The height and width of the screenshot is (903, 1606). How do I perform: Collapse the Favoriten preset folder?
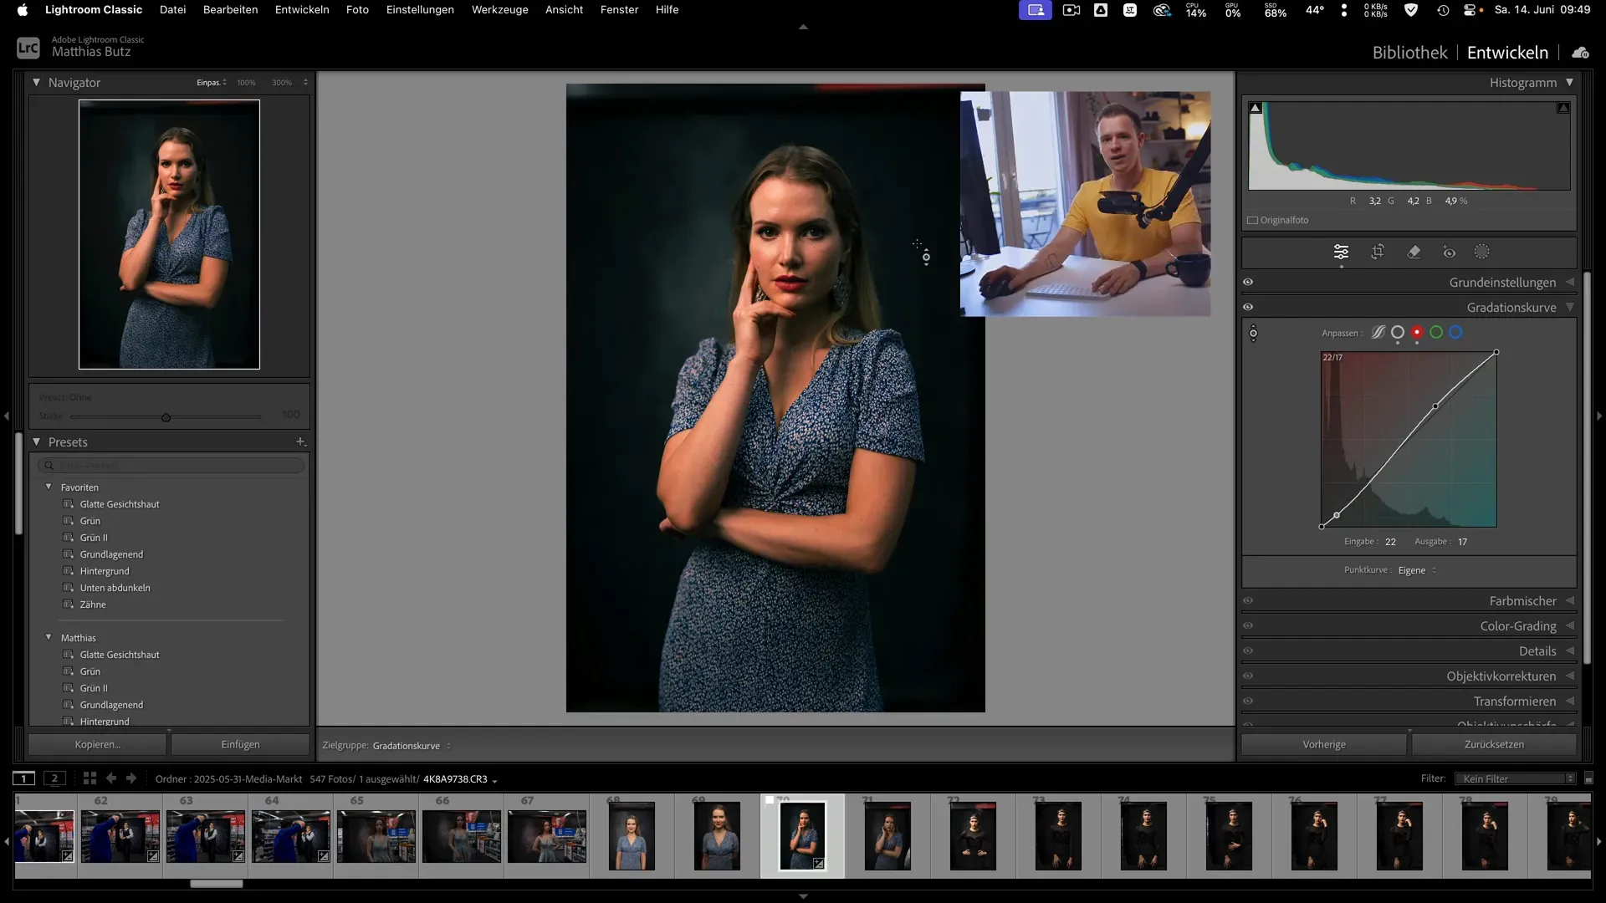49,487
